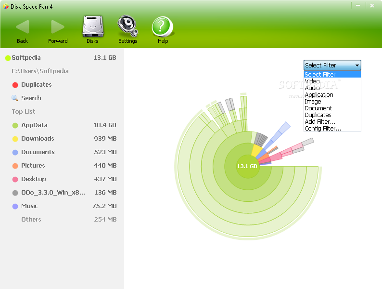
Task: Select Config Filter... option
Action: tap(332, 129)
